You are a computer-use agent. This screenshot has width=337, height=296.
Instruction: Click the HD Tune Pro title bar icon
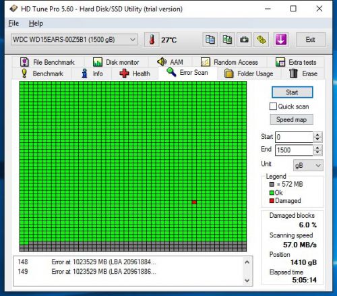(13, 9)
